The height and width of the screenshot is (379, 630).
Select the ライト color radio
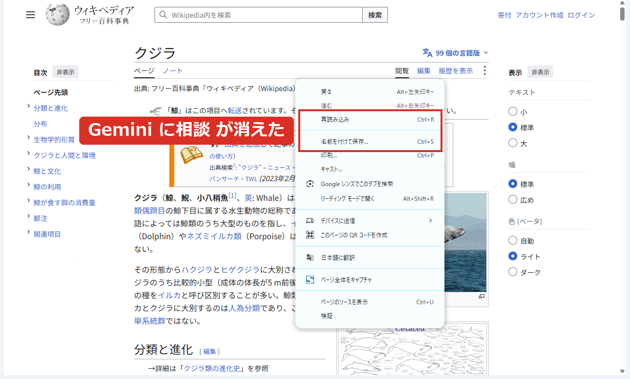point(513,256)
